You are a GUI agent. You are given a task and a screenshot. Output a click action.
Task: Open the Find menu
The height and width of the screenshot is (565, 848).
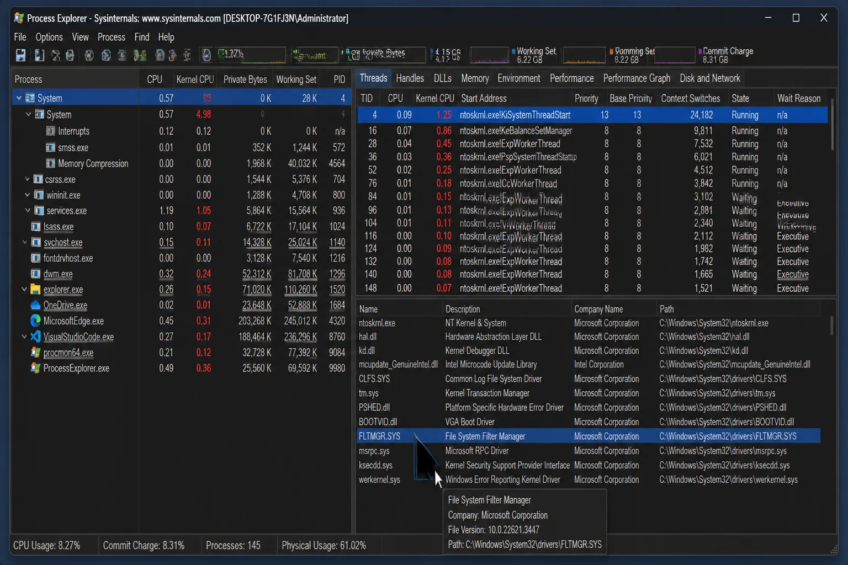point(142,37)
